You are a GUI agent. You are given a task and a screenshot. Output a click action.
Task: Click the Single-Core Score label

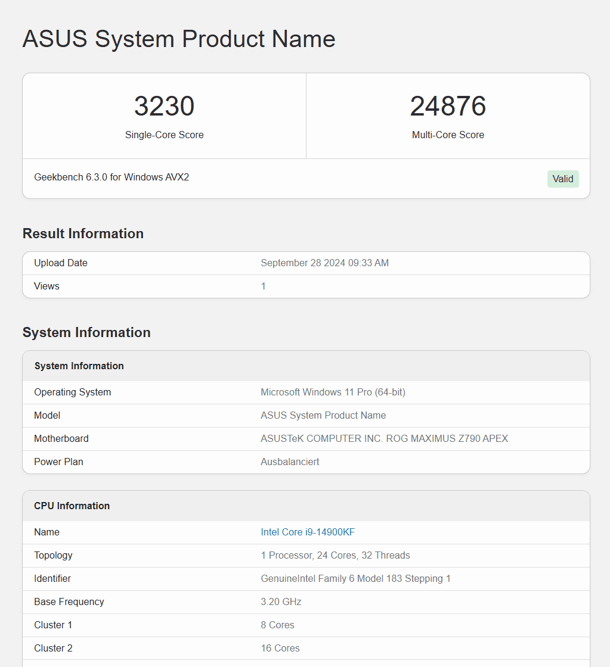coord(164,135)
